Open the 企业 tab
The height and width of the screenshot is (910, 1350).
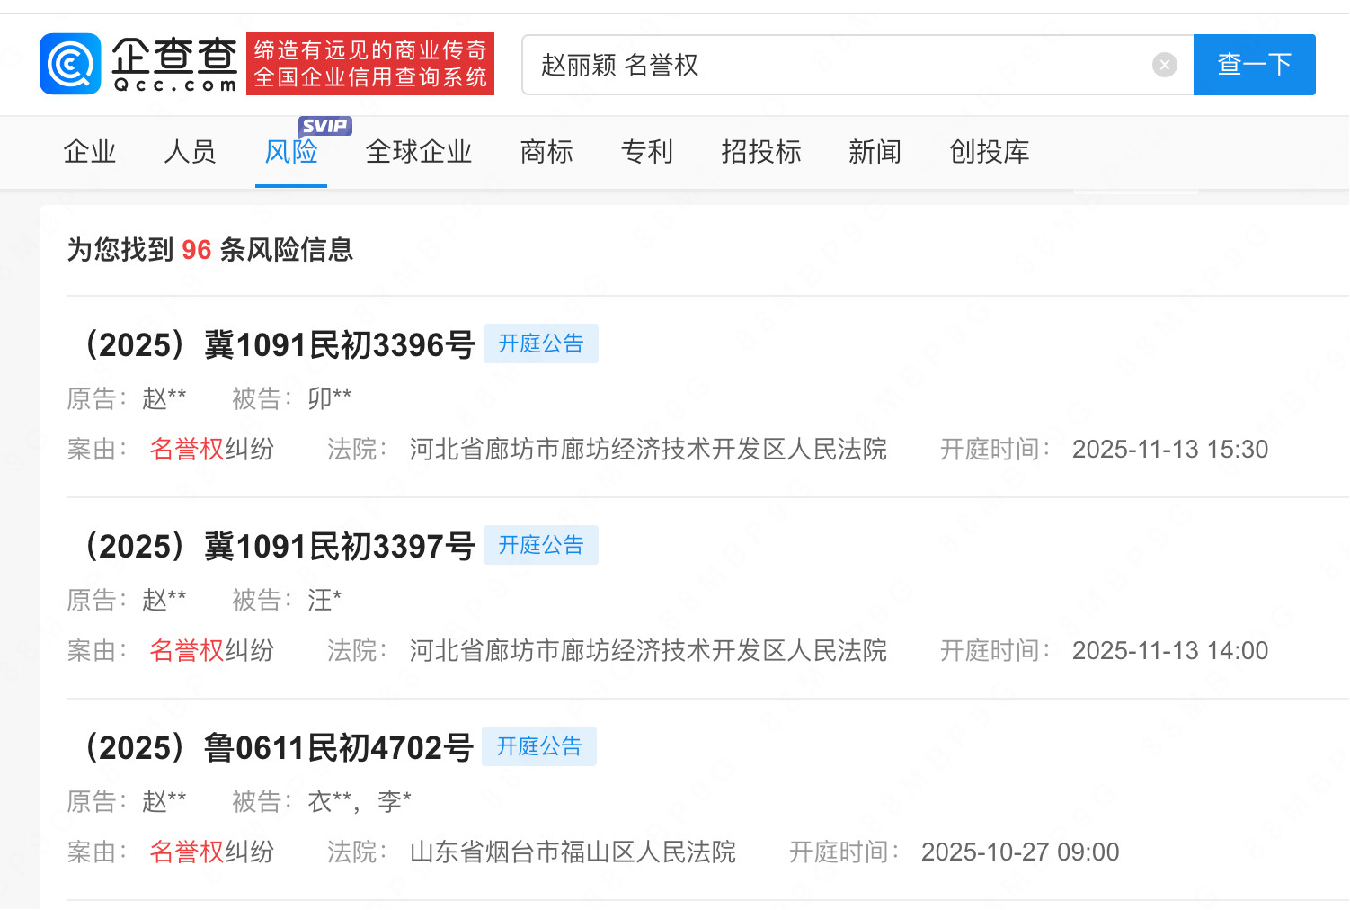pyautogui.click(x=90, y=151)
